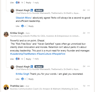The height and width of the screenshot is (92, 95).
Task: Open three-dot menu on Prathiba Leo's comment
Action: tap(88, 86)
